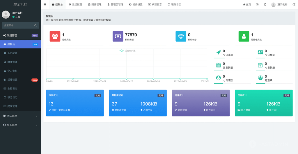298x154 pixels.
Task: Click the fullscreen toggle icon
Action: 265,4
